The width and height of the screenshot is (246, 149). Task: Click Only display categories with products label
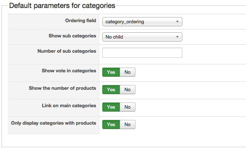coord(53,123)
